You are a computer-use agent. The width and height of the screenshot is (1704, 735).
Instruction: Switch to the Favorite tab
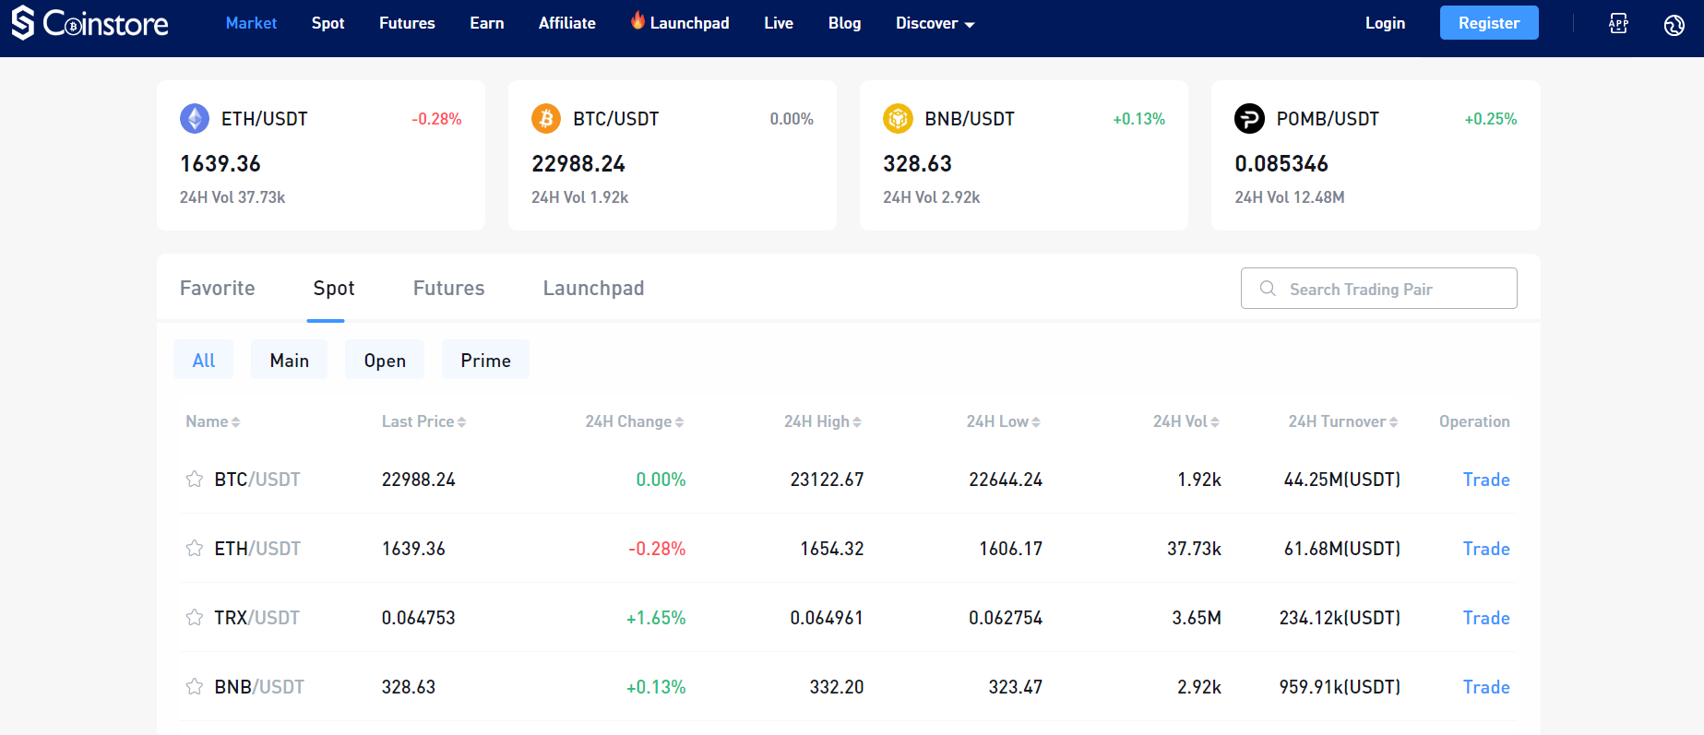(217, 288)
